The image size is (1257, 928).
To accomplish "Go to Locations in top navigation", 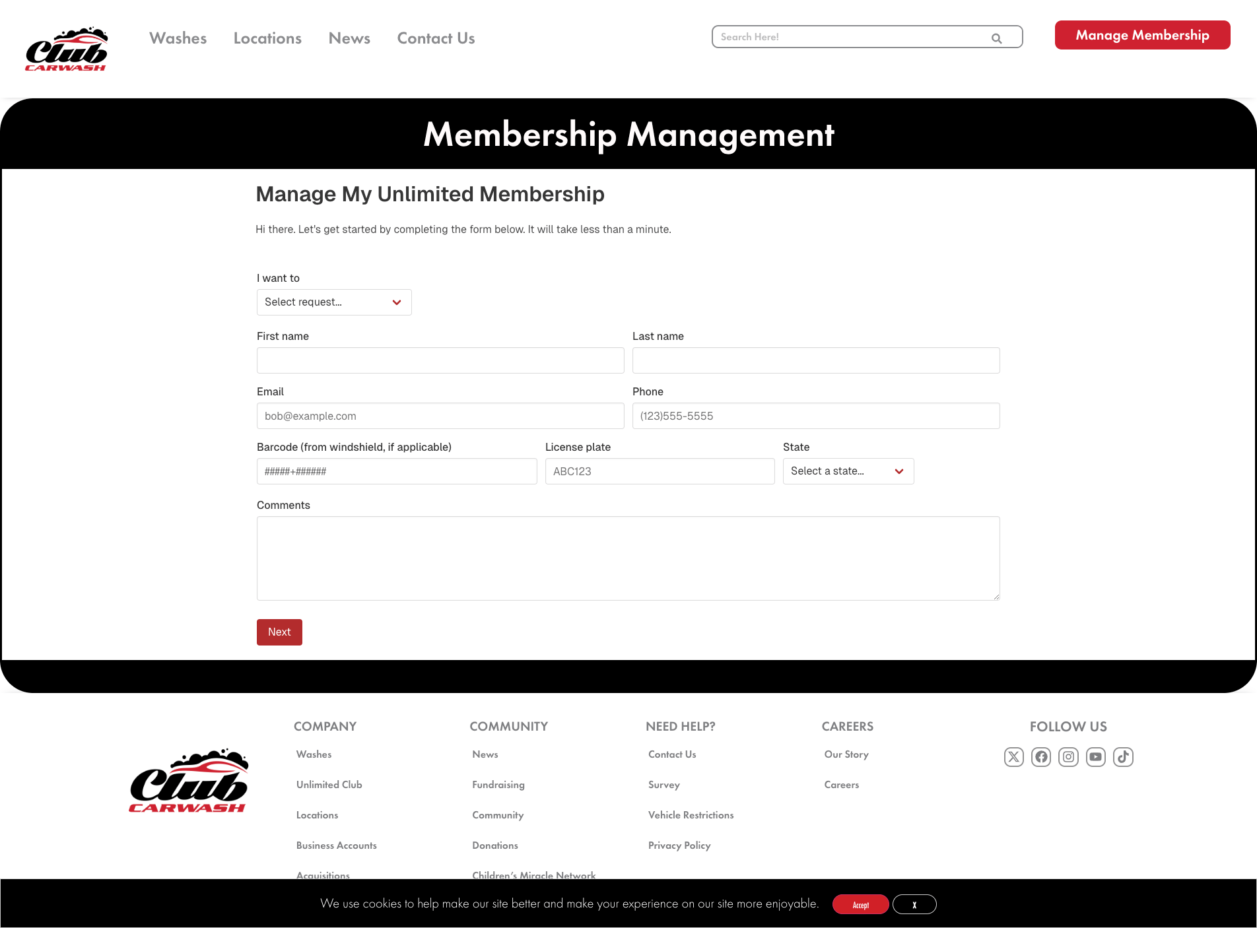I will point(267,38).
